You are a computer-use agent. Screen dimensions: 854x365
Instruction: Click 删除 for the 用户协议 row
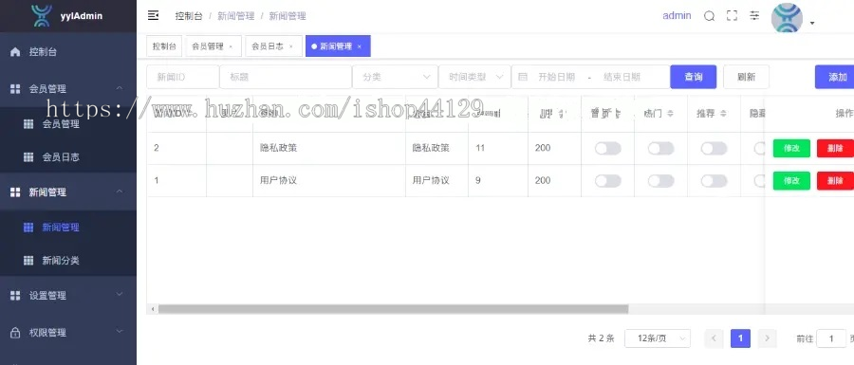coord(835,180)
